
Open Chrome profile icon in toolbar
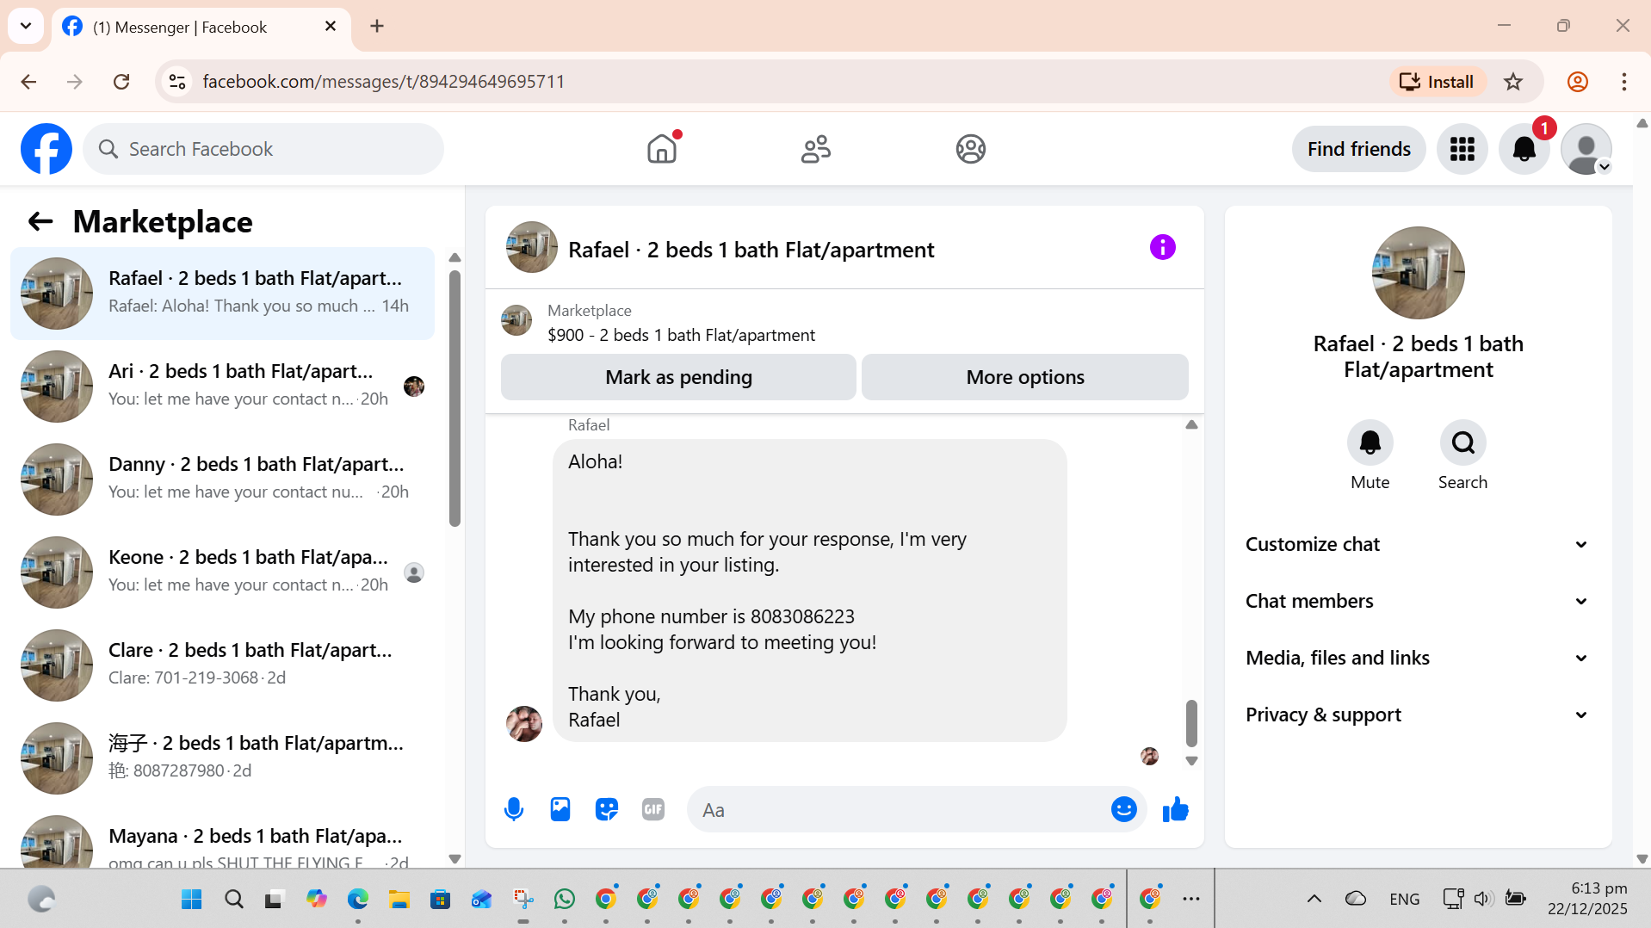pyautogui.click(x=1577, y=82)
